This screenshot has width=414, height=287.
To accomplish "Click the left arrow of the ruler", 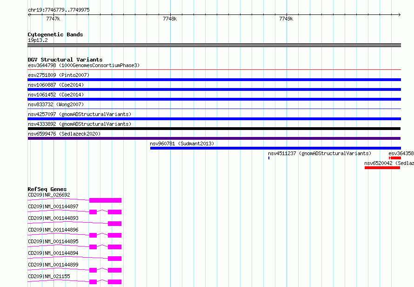I will tap(29, 14).
